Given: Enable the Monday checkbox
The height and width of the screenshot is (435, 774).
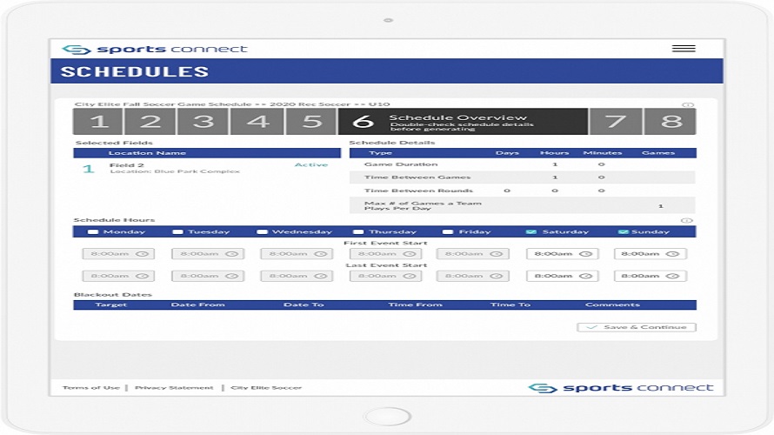Looking at the screenshot, I should pyautogui.click(x=93, y=231).
